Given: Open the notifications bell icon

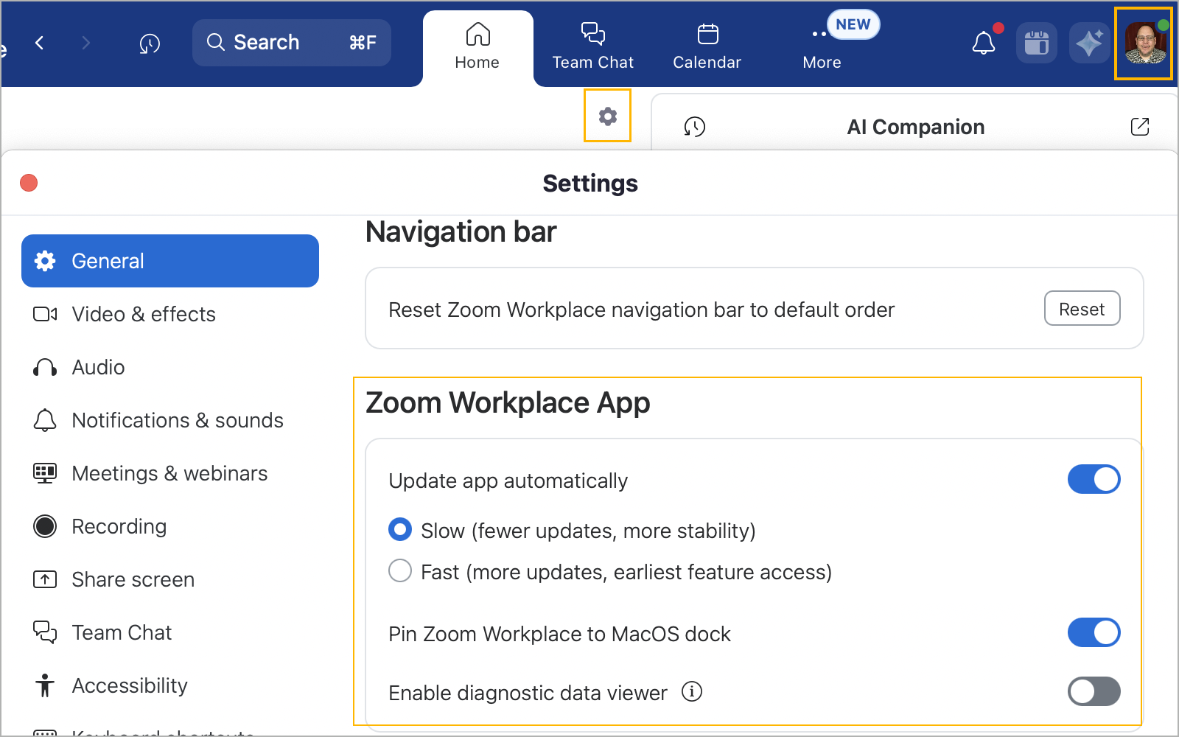Looking at the screenshot, I should tap(984, 43).
